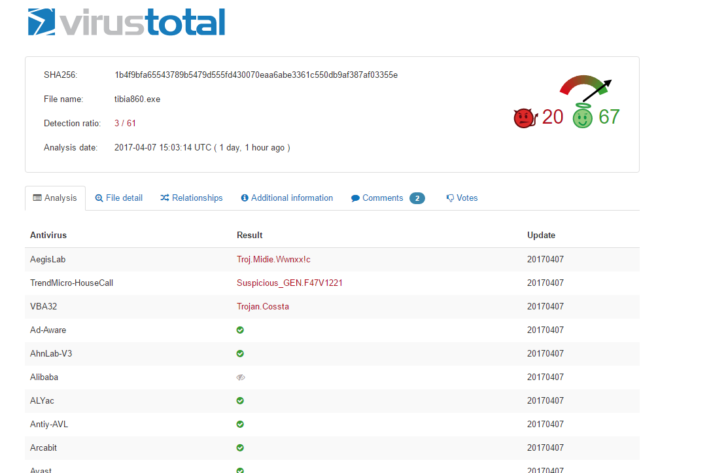Click the update date in the VBA32 row
This screenshot has width=709, height=473.
545,307
